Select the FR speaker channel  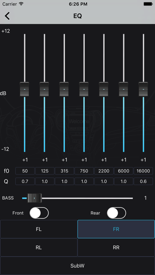(116, 229)
